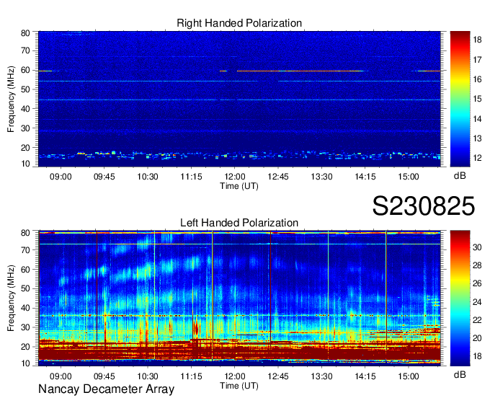
Task: Click the 09:00 tick of Left Handed plot
Action: click(x=61, y=376)
